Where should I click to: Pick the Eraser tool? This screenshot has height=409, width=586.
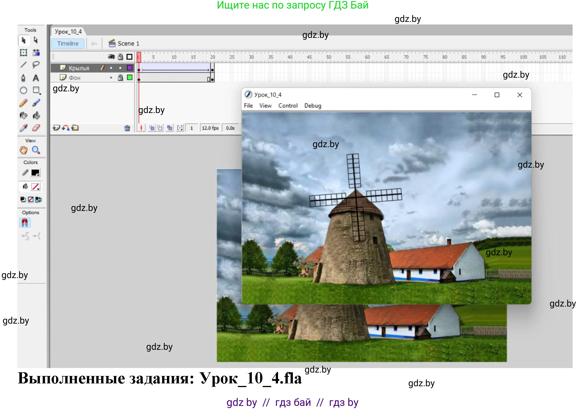[x=36, y=128]
